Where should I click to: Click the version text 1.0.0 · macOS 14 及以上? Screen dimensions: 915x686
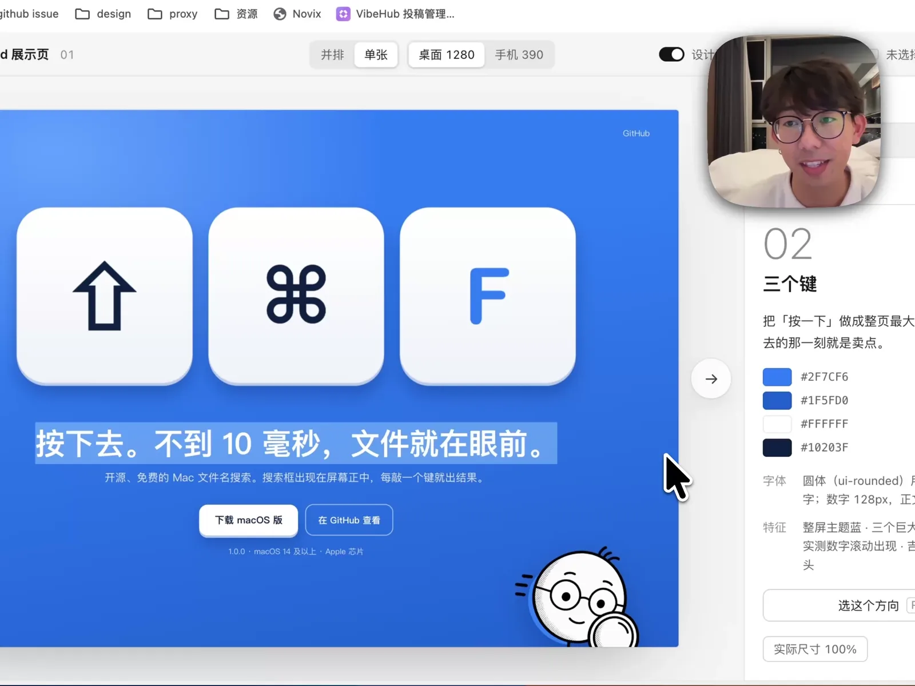(x=296, y=552)
